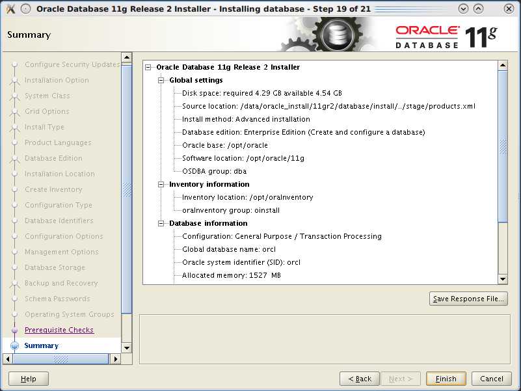The height and width of the screenshot is (391, 521).
Task: Click steps panel scrollbar down arrow
Action: pyautogui.click(x=127, y=348)
